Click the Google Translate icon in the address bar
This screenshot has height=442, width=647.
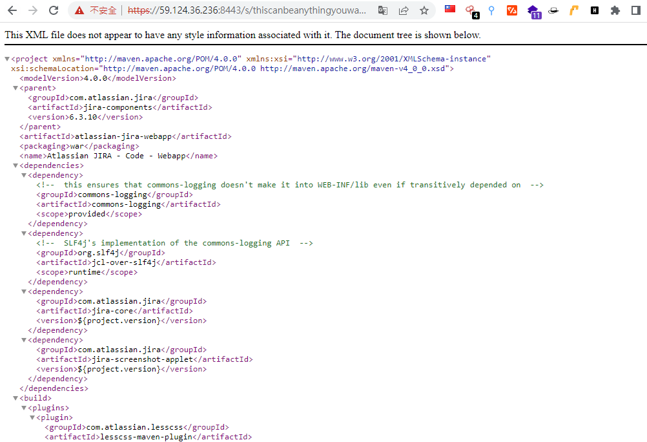382,10
